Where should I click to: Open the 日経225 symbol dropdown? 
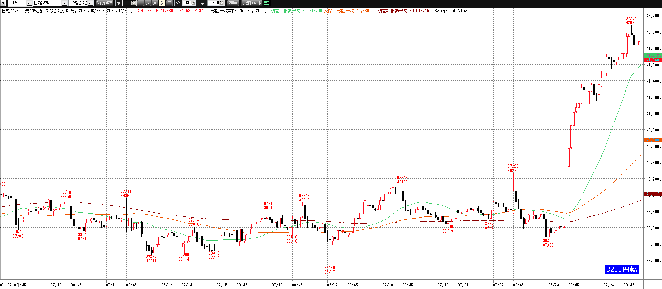coord(64,3)
